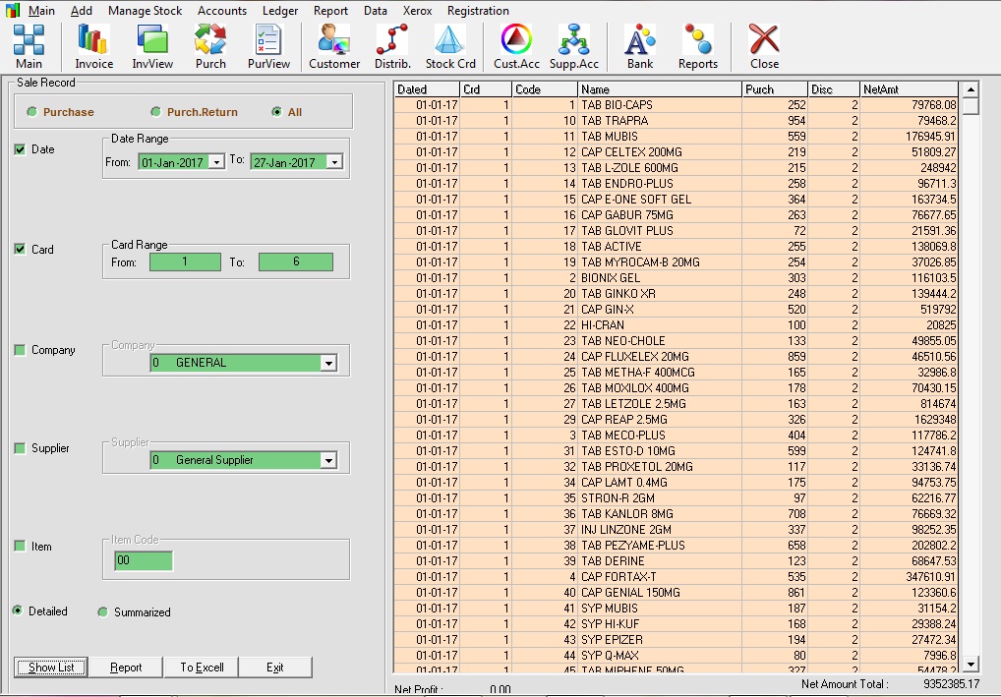Select the TAB BIO-CAPS row

[x=677, y=104]
